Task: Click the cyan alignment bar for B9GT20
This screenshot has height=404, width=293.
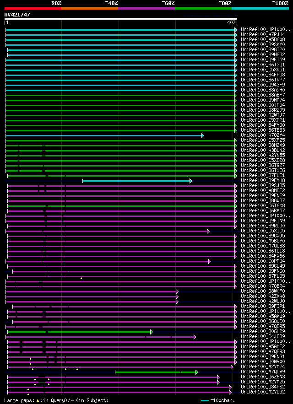Action: coord(121,50)
